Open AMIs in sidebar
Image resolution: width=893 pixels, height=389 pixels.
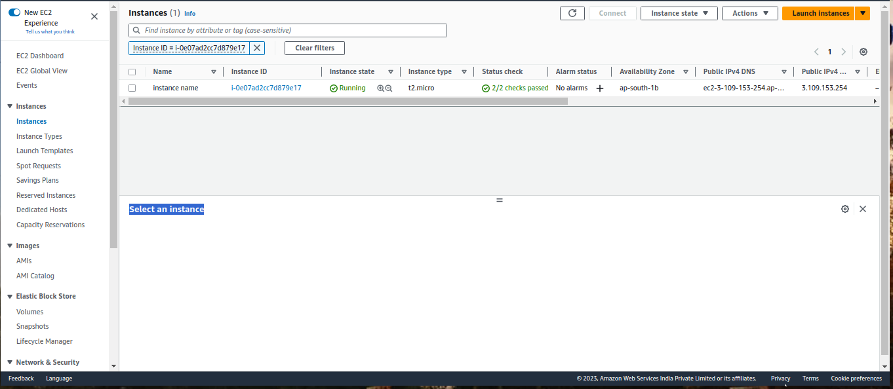coord(24,261)
